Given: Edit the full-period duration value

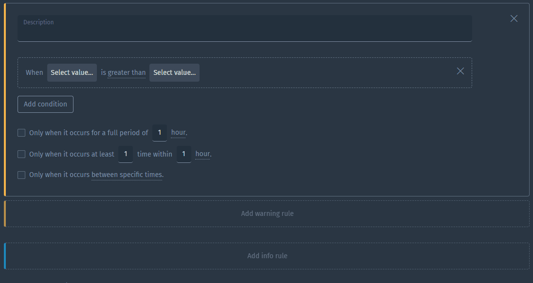Looking at the screenshot, I should click(159, 132).
